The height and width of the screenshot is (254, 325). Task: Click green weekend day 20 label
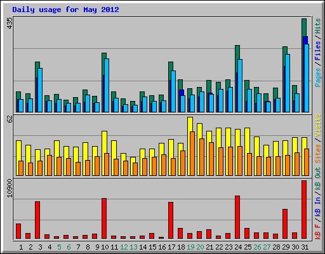[x=200, y=247]
